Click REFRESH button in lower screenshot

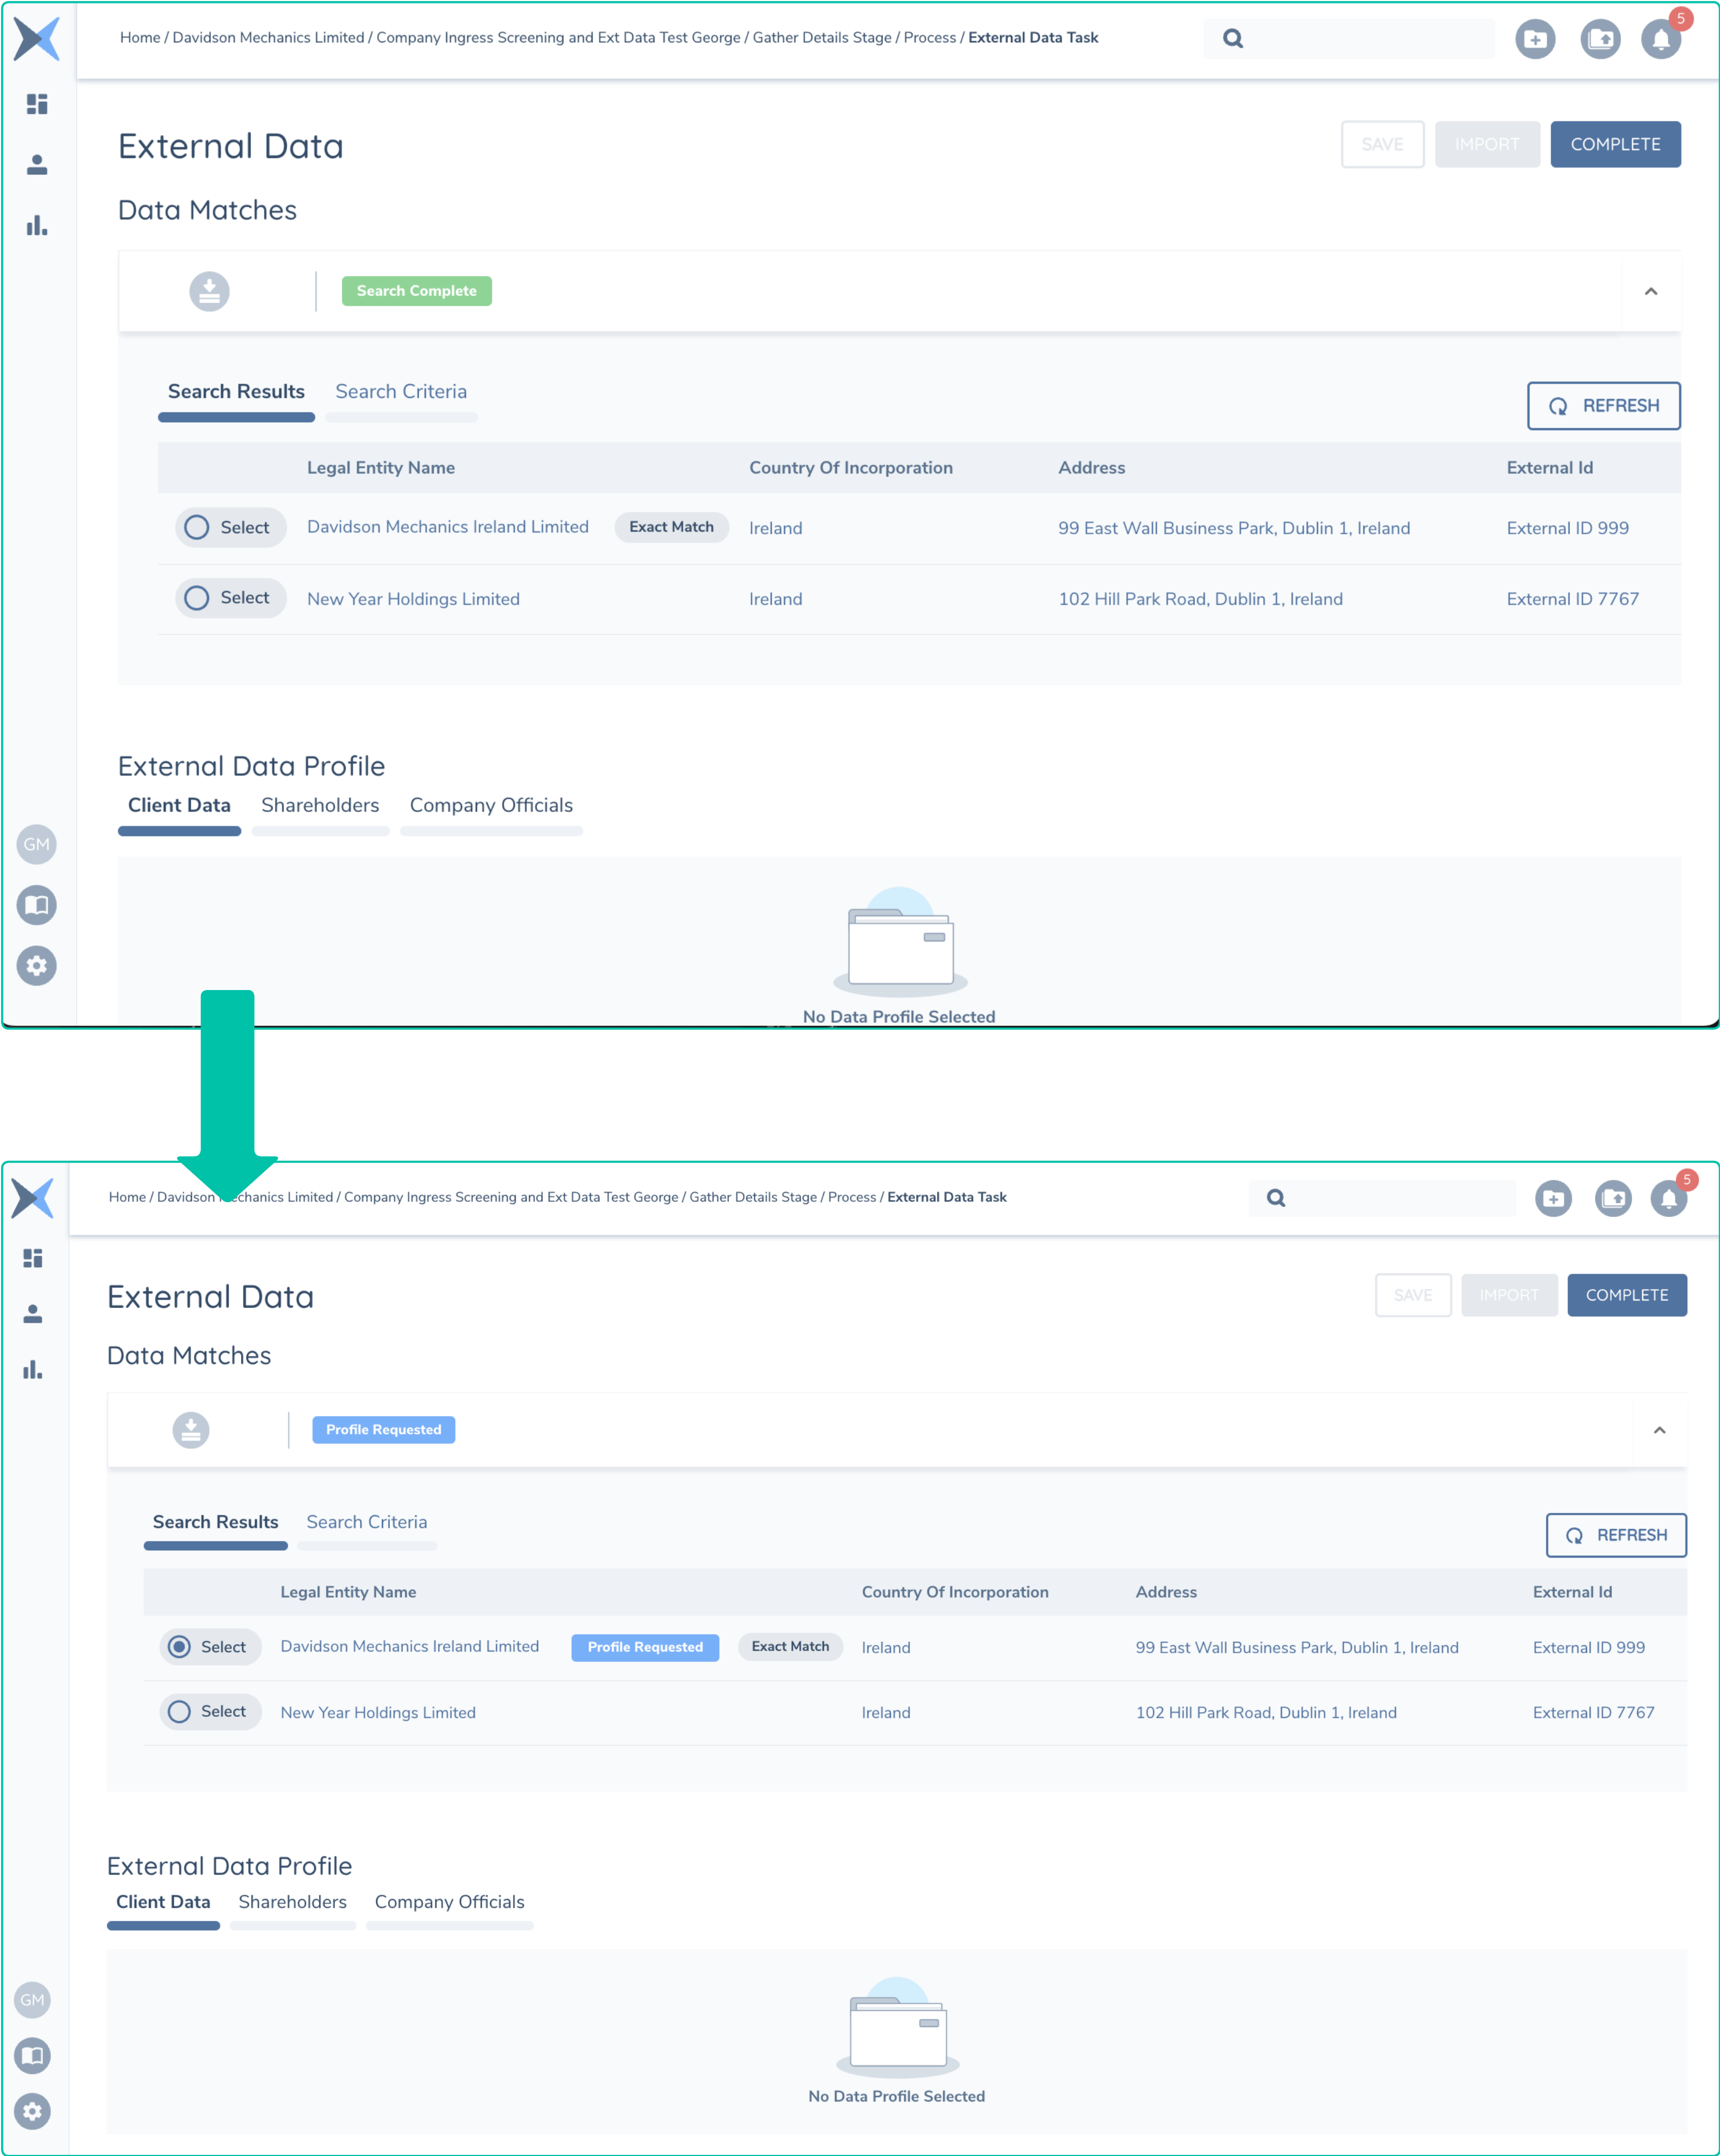[1616, 1535]
